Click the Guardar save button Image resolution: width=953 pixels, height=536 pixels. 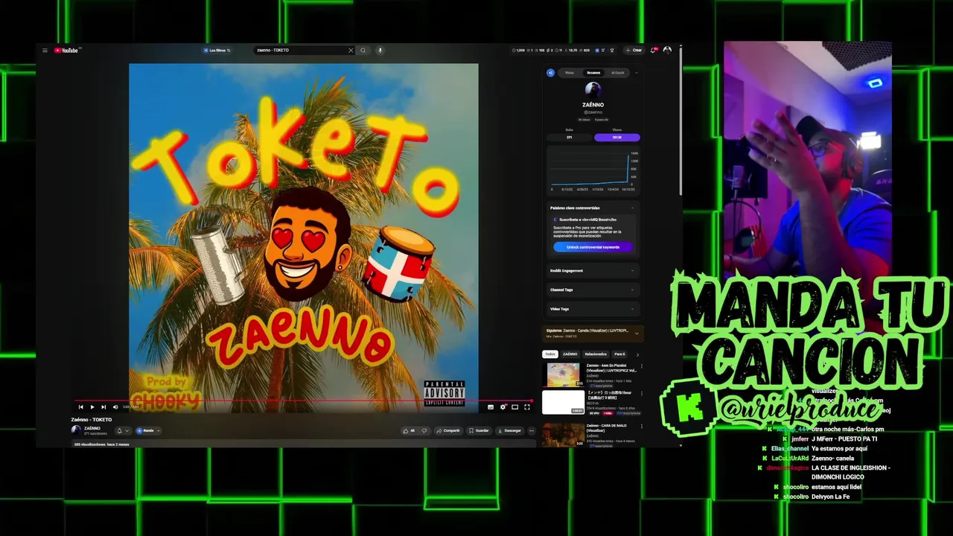pyautogui.click(x=479, y=430)
